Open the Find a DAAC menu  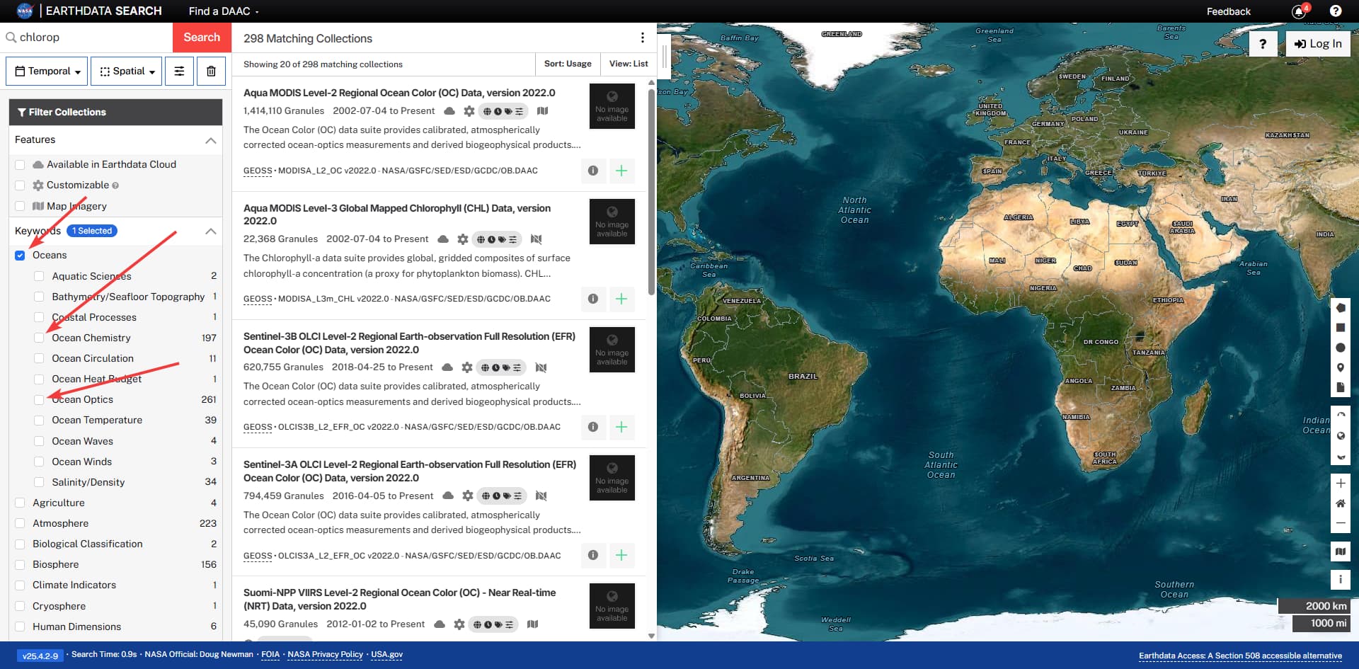click(x=223, y=11)
